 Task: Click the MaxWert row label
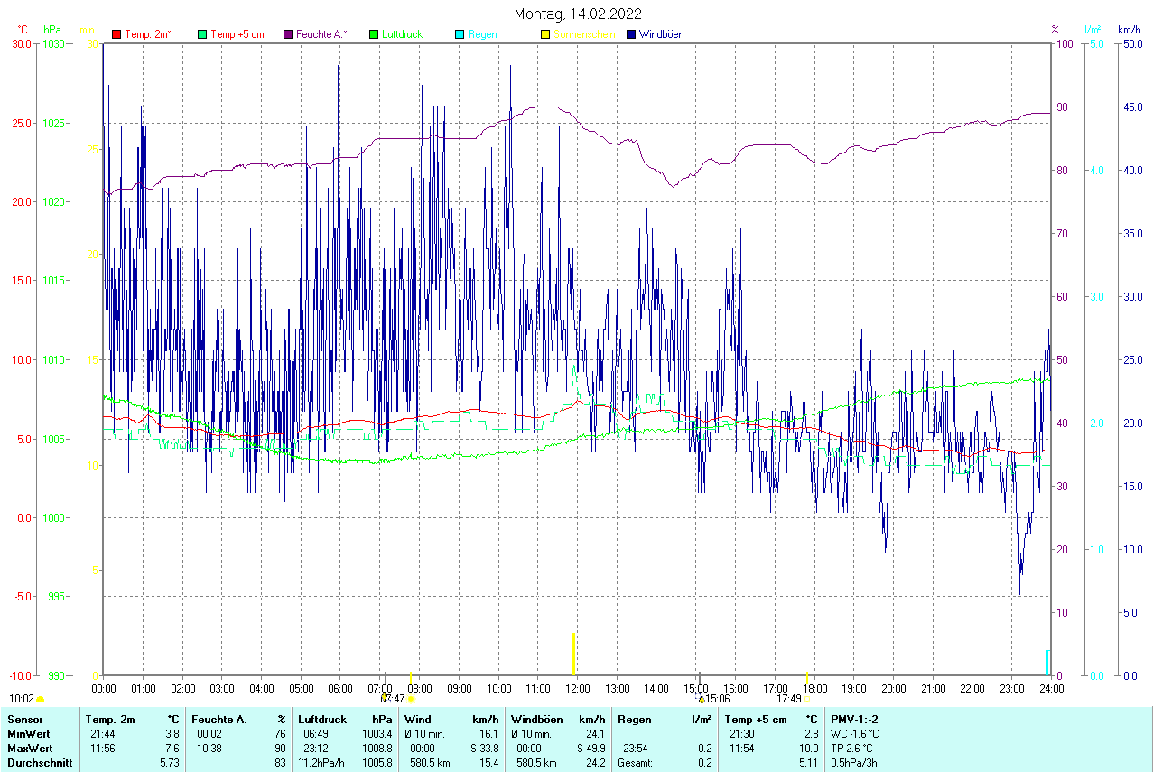(x=29, y=749)
